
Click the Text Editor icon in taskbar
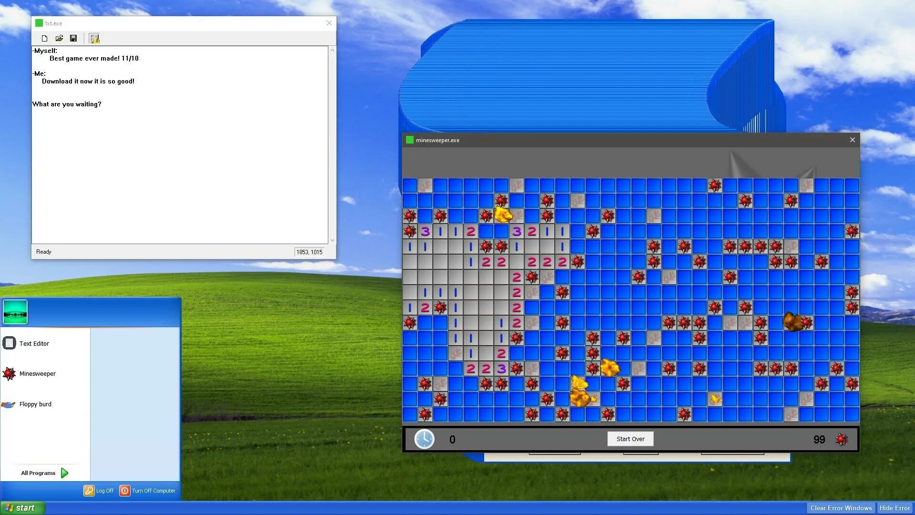(10, 343)
